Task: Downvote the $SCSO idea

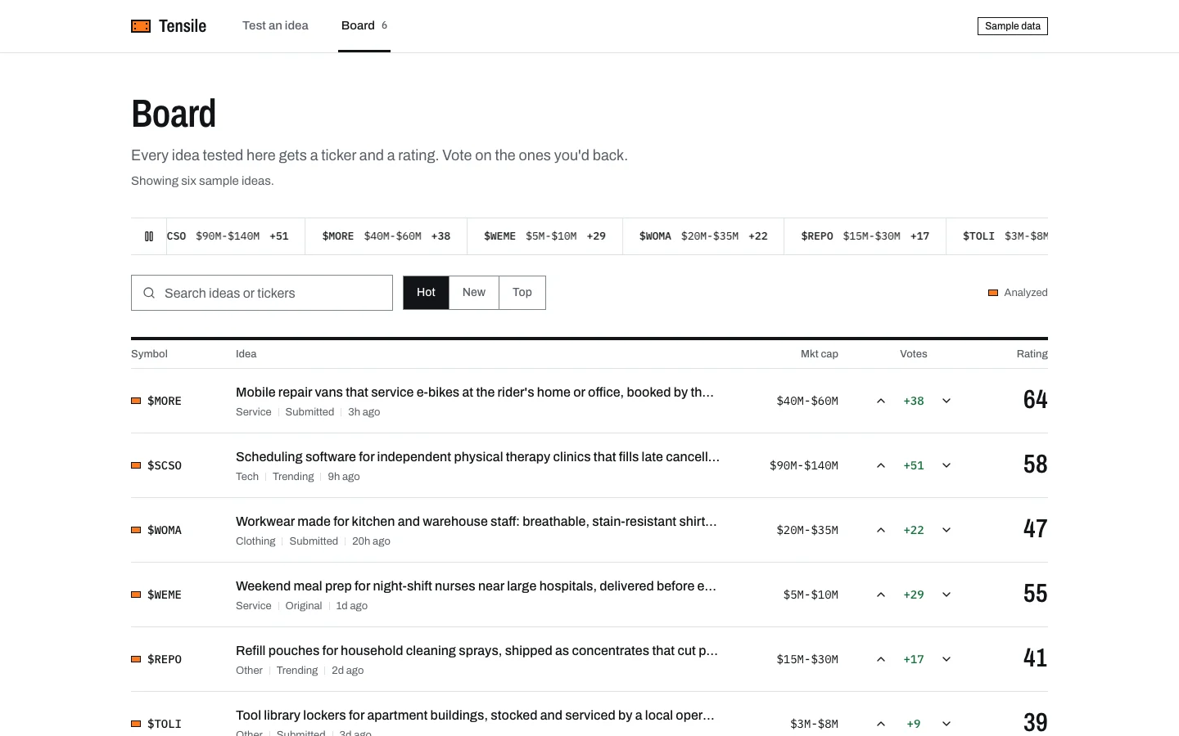Action: [x=946, y=465]
